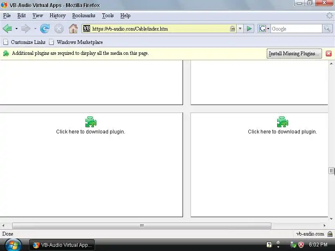Open the History menu
The height and width of the screenshot is (251, 335).
coord(57,15)
